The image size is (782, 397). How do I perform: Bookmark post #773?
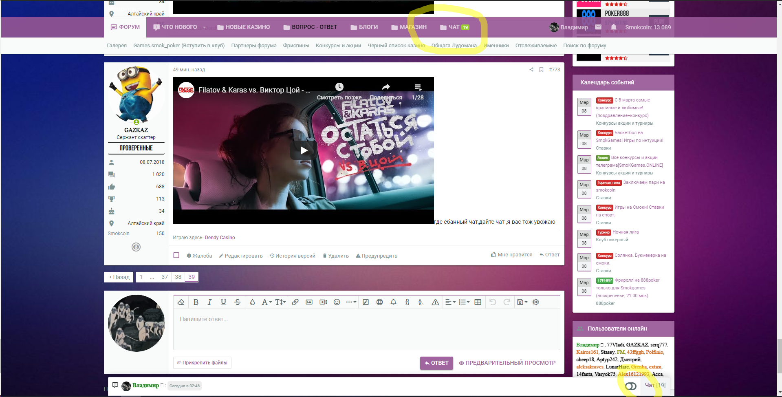[541, 69]
